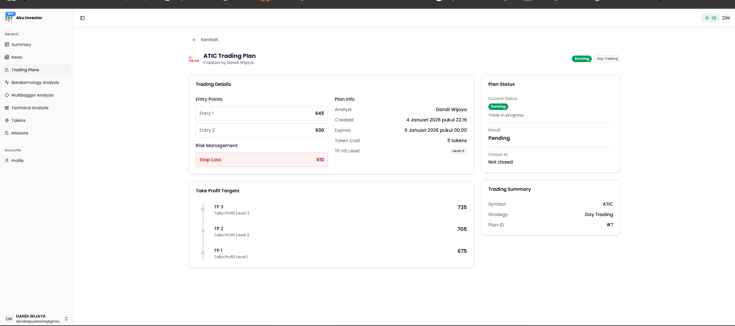This screenshot has height=326, width=735.
Task: Click the Trading Details heading
Action: click(x=213, y=84)
